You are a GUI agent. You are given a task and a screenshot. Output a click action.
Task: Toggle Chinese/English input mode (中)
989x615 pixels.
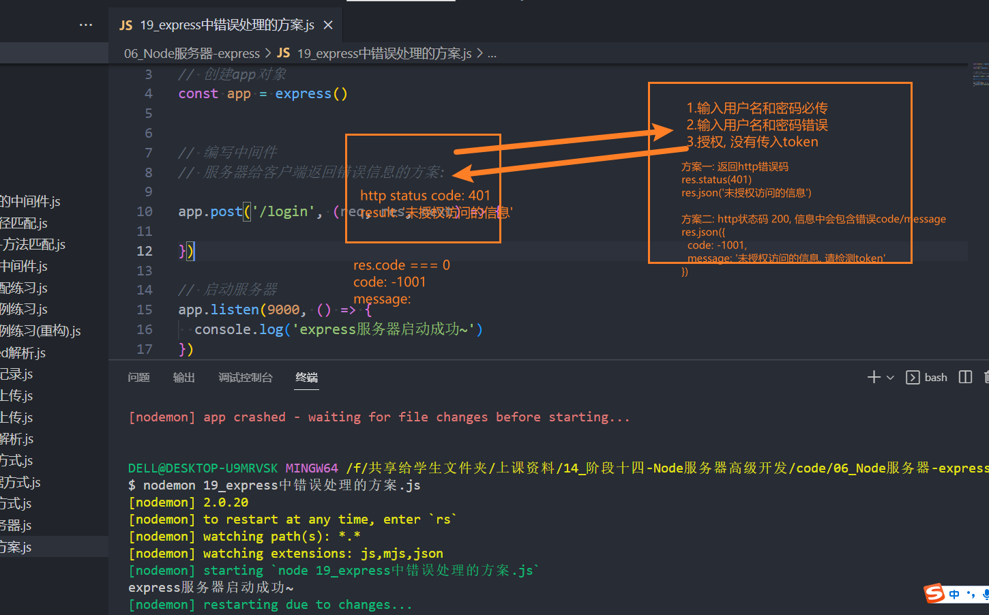[954, 595]
